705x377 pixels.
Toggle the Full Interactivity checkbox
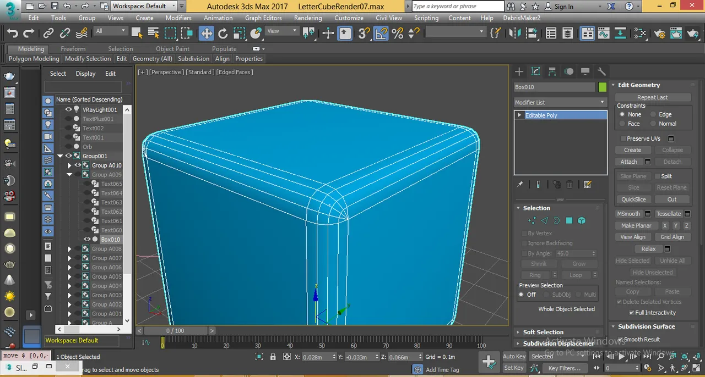632,313
